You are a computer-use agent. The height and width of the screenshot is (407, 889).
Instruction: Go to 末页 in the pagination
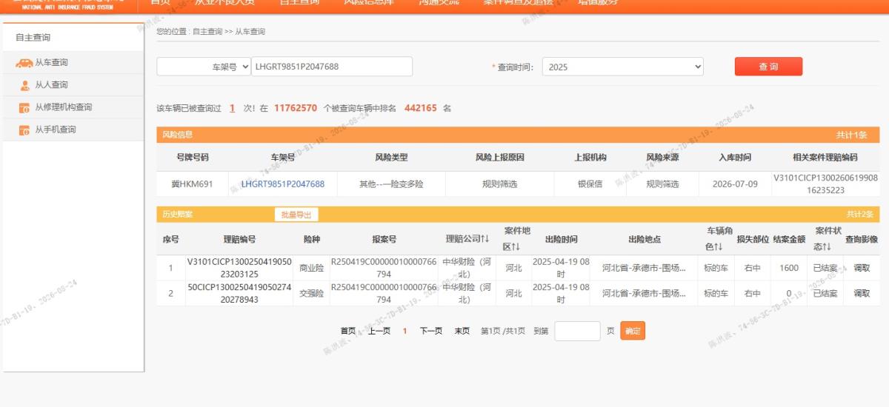tap(462, 331)
